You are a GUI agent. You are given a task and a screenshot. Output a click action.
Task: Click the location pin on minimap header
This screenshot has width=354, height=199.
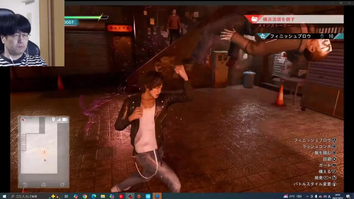[x=53, y=119]
